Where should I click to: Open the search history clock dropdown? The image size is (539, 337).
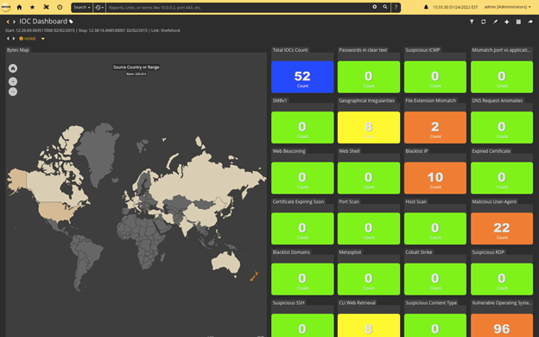[x=99, y=7]
